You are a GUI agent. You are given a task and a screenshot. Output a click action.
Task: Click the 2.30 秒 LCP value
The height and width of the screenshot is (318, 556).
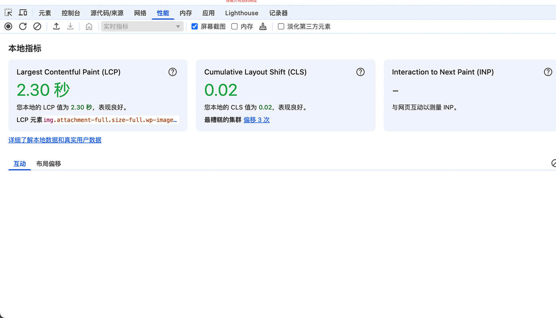pyautogui.click(x=43, y=90)
